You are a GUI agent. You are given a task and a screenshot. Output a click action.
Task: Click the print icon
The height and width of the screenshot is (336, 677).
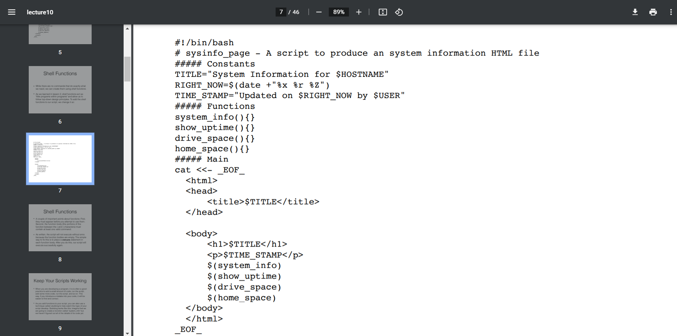[x=653, y=12]
